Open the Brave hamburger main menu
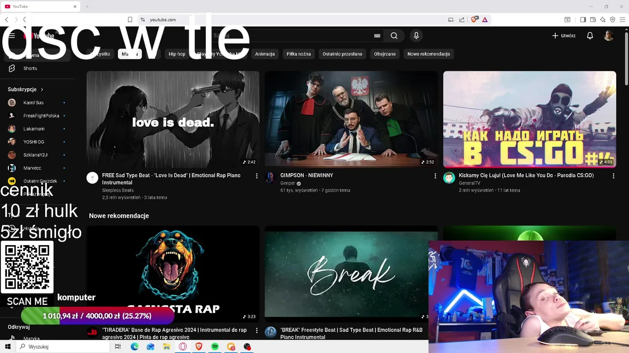 coord(622,20)
